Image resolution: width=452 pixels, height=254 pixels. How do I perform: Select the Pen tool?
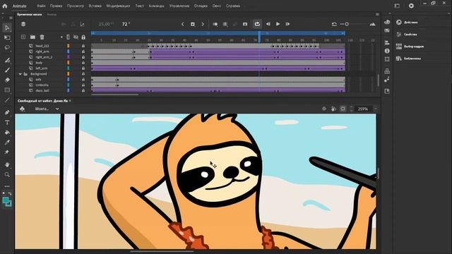(7, 113)
